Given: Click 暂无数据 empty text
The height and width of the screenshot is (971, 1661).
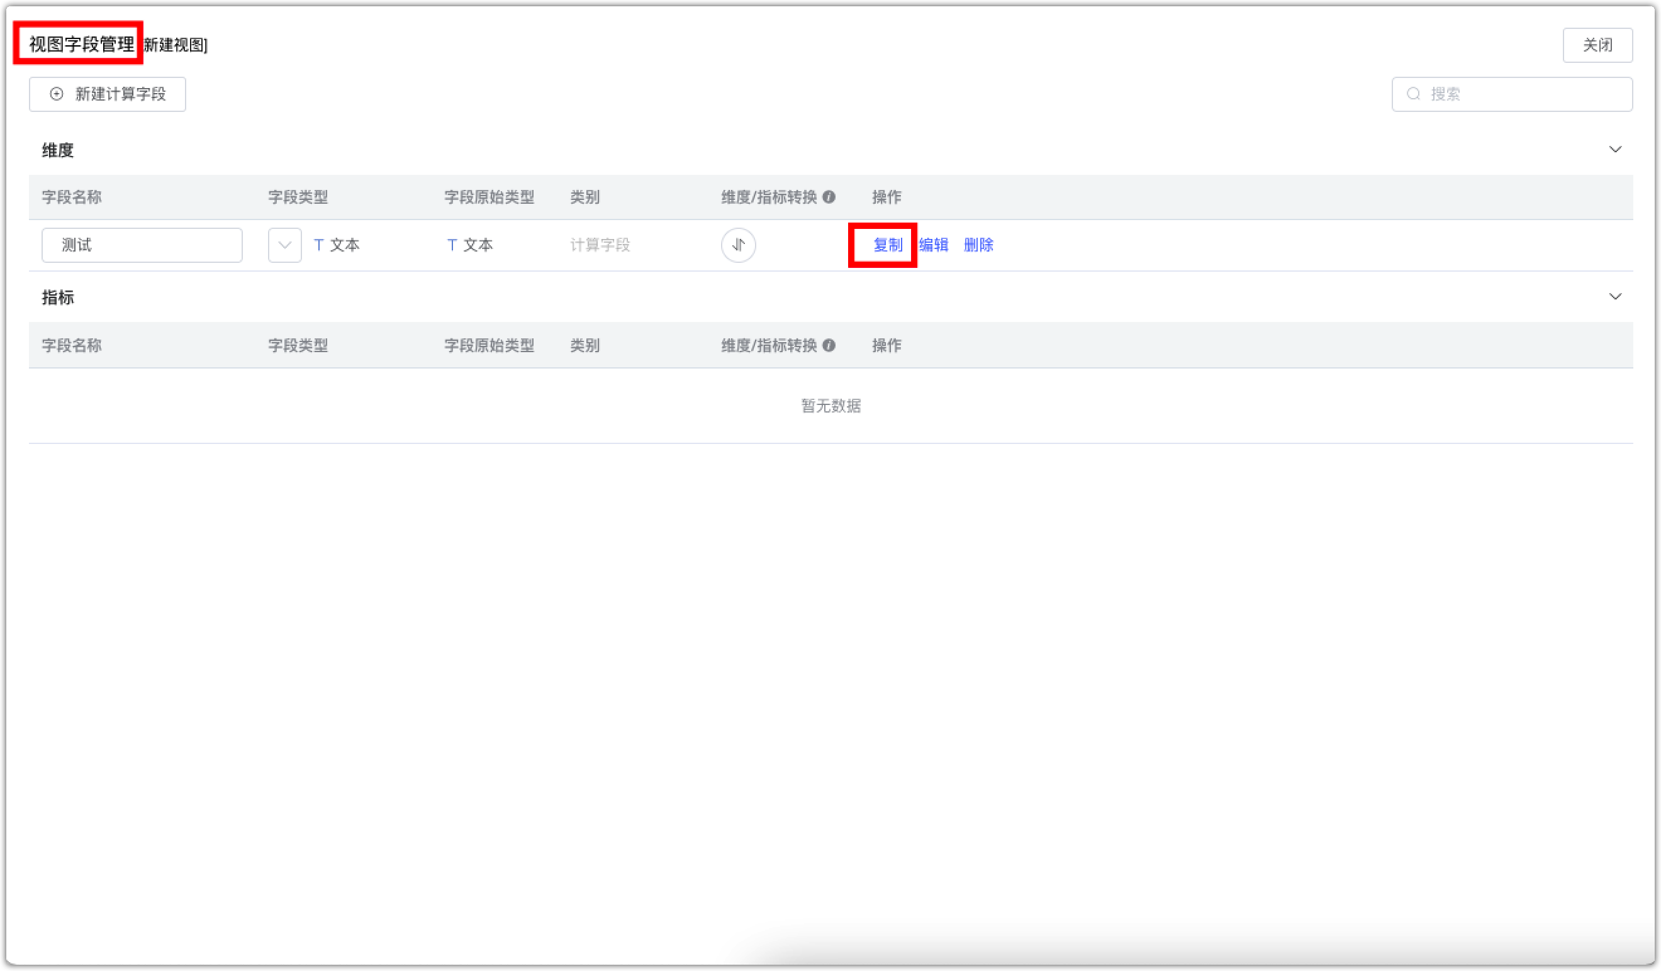Looking at the screenshot, I should pyautogui.click(x=830, y=406).
